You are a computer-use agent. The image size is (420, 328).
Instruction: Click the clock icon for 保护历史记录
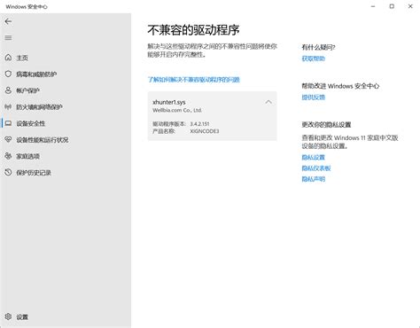[8, 172]
